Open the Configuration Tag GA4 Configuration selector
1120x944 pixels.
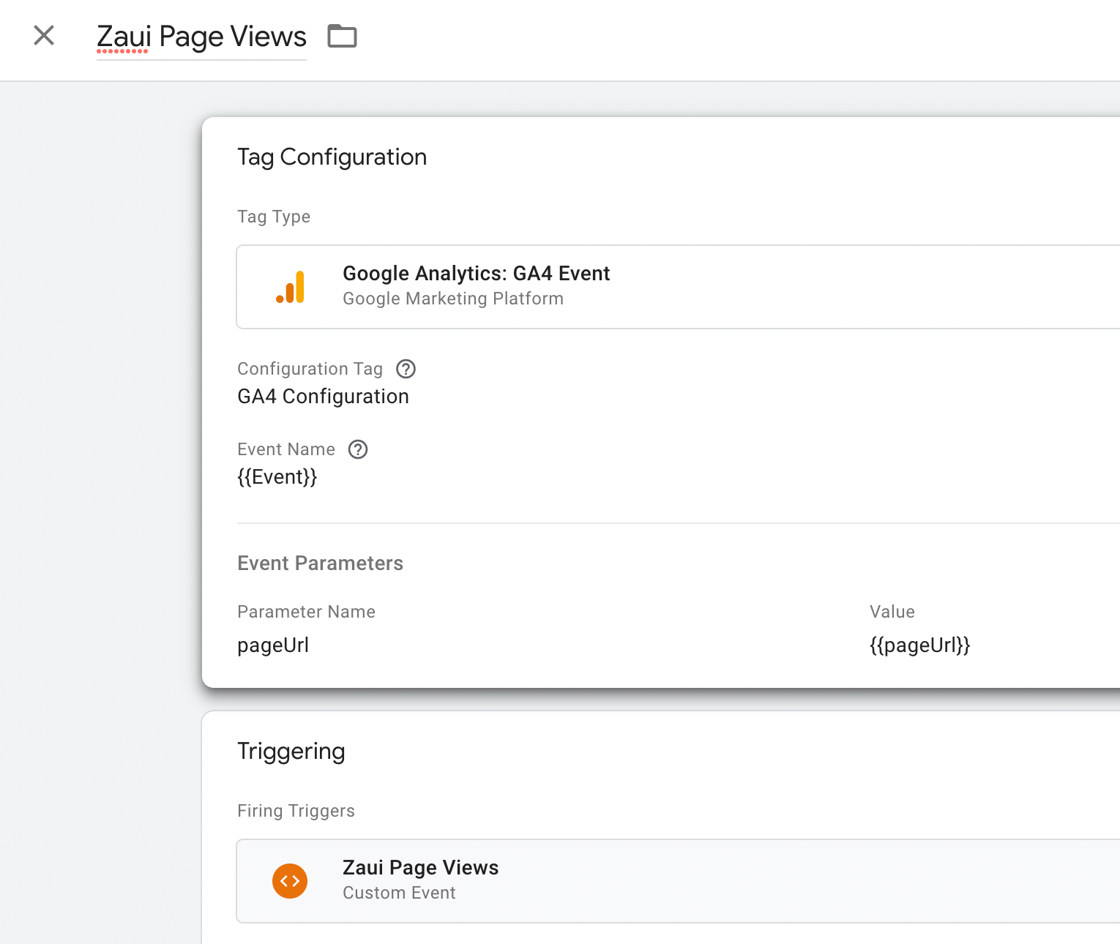(323, 396)
